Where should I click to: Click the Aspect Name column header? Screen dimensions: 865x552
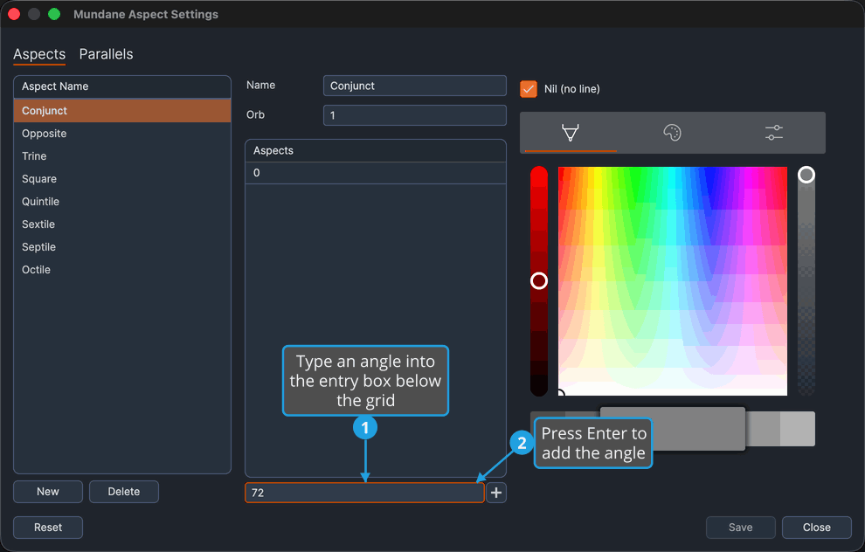(122, 86)
